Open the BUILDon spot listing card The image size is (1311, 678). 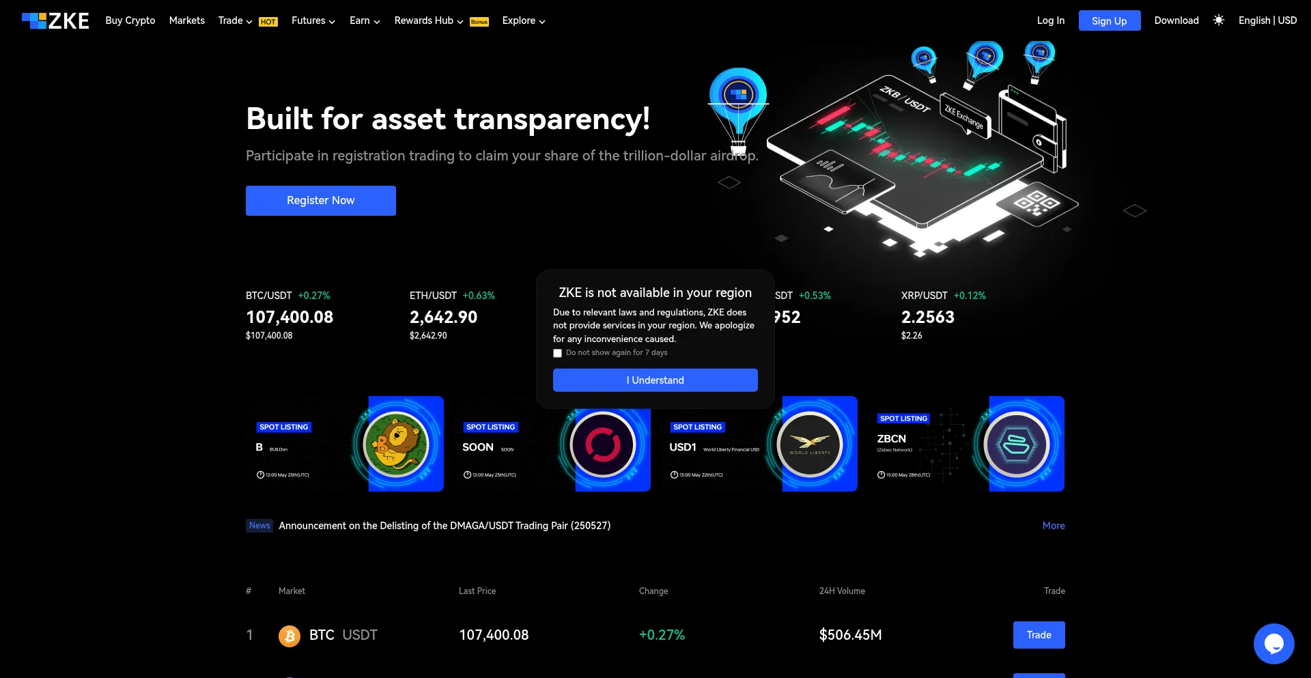[x=345, y=444]
